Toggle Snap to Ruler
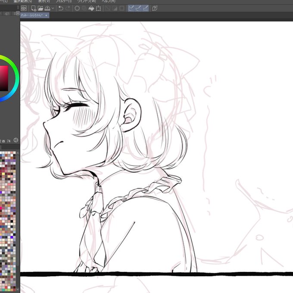The image size is (293, 293). click(x=131, y=8)
